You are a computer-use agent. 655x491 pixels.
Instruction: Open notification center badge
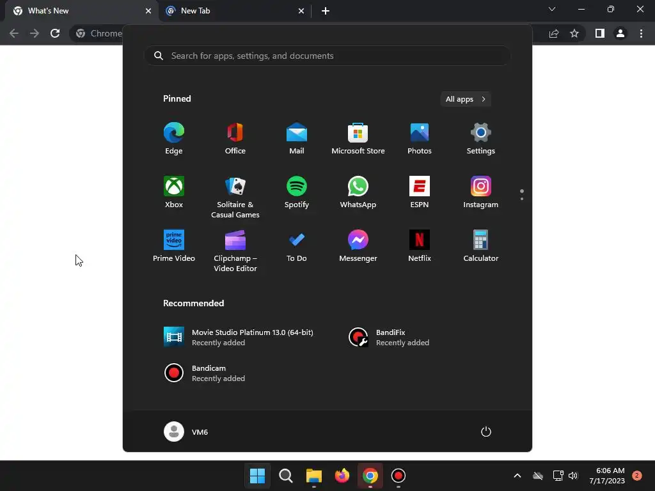coord(637,476)
